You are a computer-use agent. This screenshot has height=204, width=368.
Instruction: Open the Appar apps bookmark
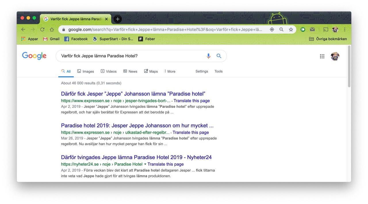coord(30,39)
